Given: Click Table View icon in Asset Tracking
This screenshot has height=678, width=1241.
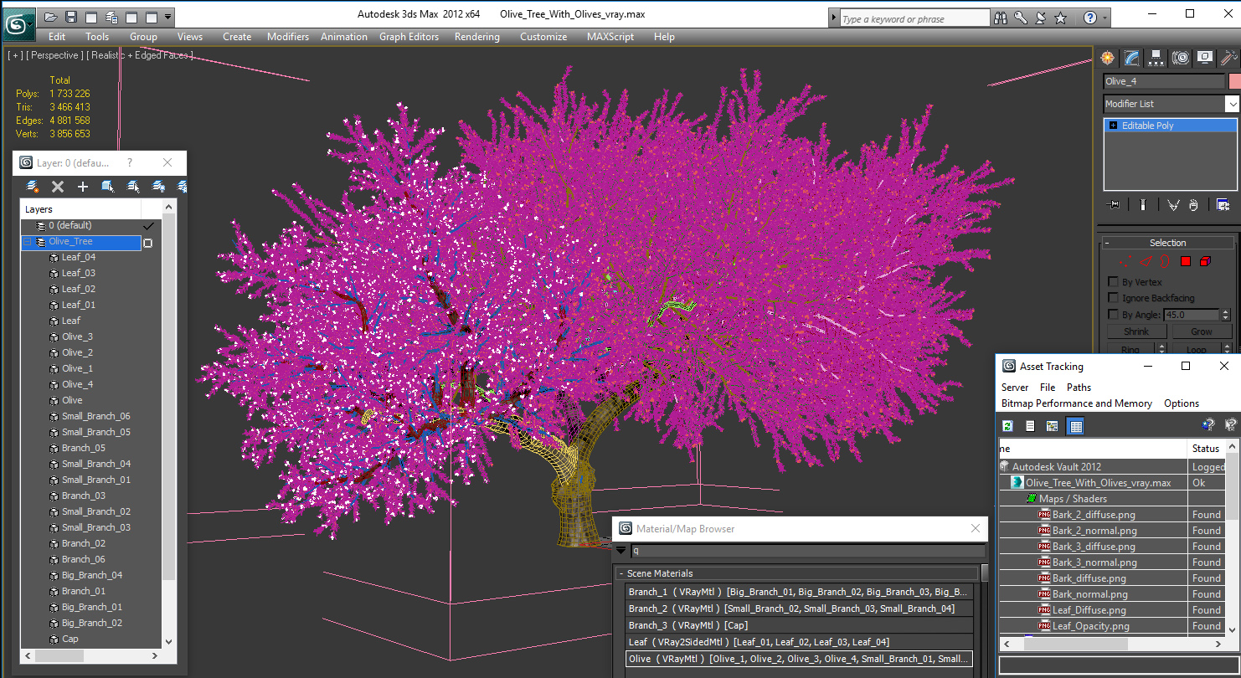Looking at the screenshot, I should (1076, 426).
